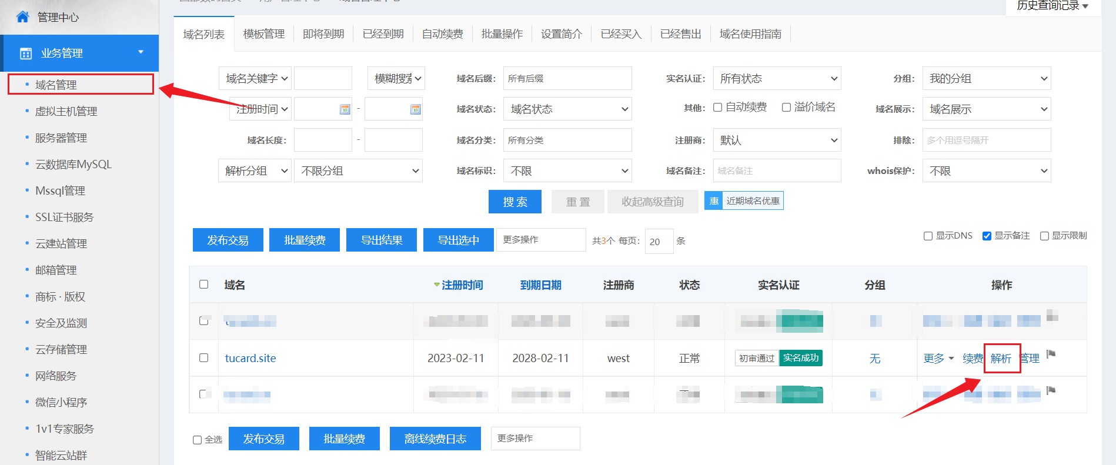Viewport: 1116px width, 465px height.
Task: Switch to the 即将到期 tab
Action: [323, 34]
